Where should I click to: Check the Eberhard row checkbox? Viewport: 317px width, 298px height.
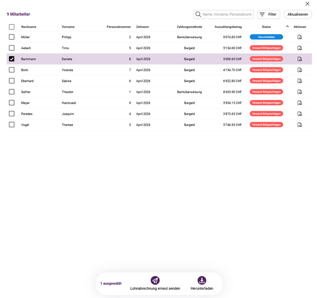pyautogui.click(x=12, y=81)
